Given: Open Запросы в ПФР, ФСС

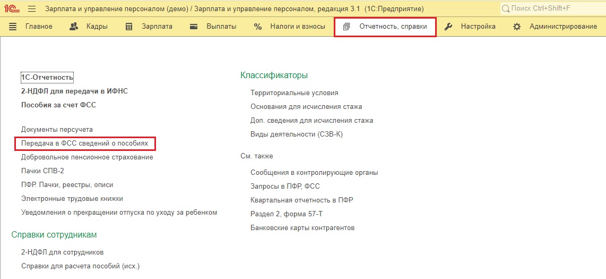Looking at the screenshot, I should coord(285,187).
